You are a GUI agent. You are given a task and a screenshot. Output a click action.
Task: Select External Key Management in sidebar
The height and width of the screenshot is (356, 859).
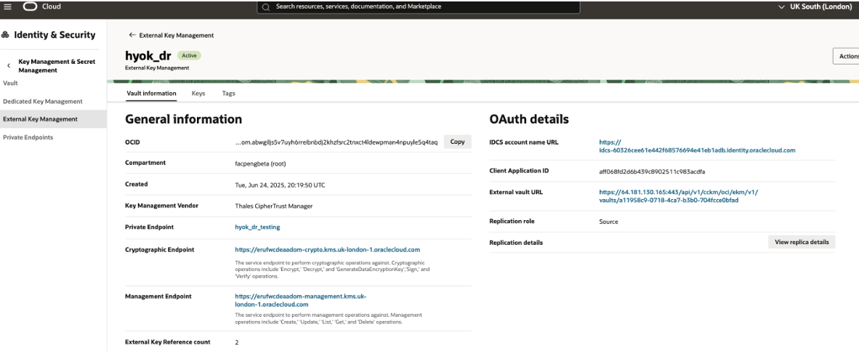click(x=53, y=119)
